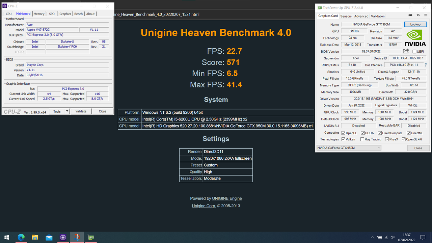This screenshot has width=432, height=243.
Task: Open File Explorer from the taskbar
Action: click(35, 238)
